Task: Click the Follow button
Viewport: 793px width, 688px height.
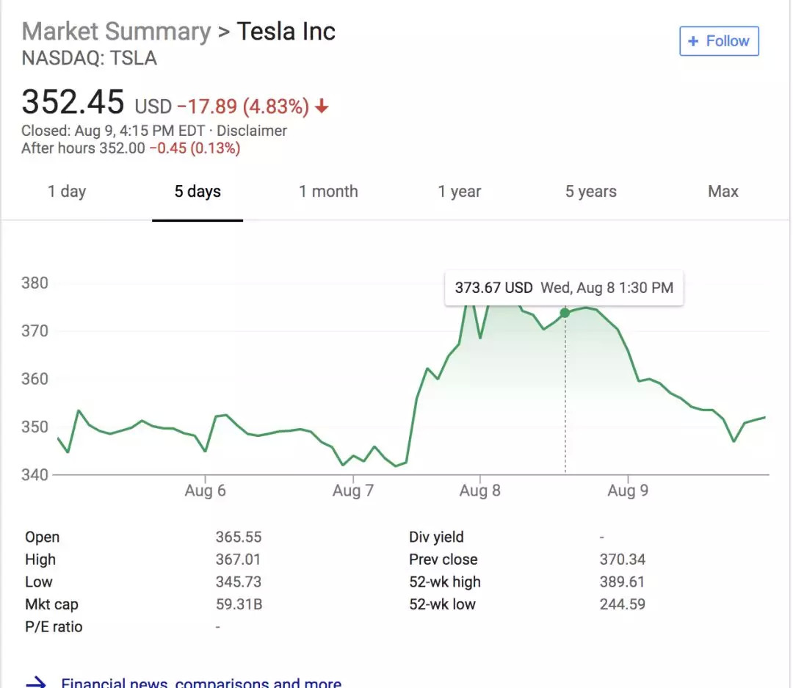Action: pos(719,41)
